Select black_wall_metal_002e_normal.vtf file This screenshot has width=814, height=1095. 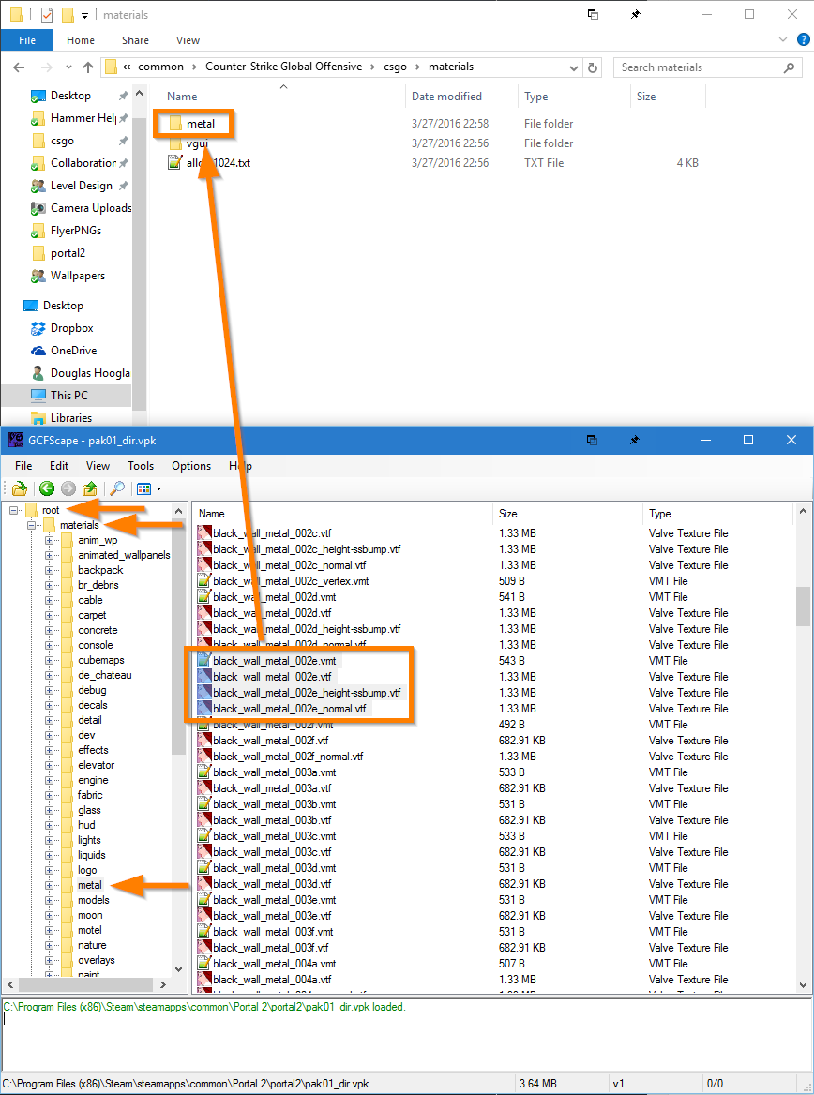click(289, 709)
